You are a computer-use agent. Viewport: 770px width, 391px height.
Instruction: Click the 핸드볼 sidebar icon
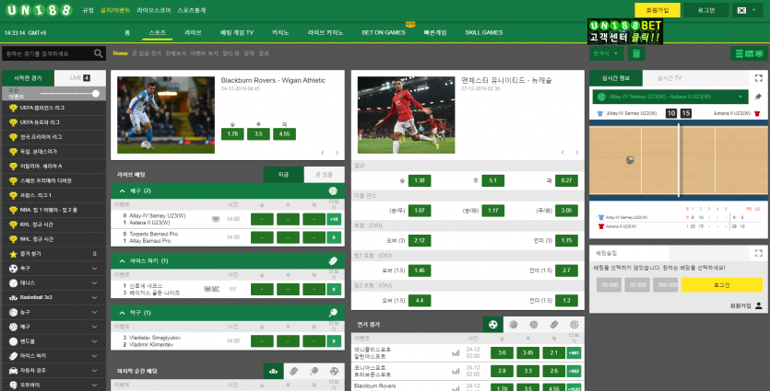pyautogui.click(x=13, y=341)
